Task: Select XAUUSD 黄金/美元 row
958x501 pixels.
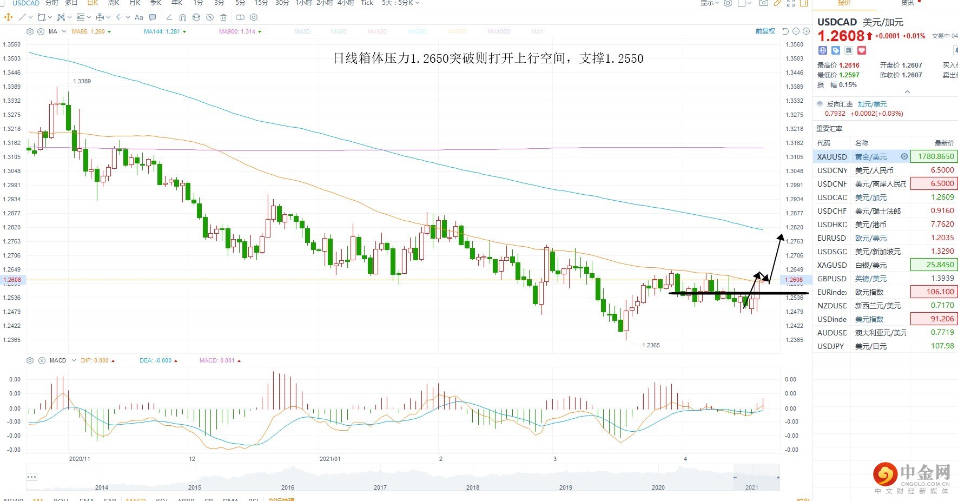Action: (885, 157)
